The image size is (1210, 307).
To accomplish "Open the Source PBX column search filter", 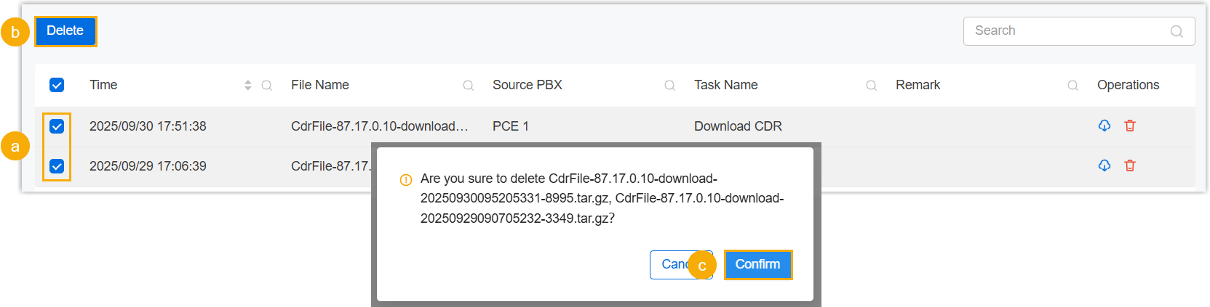I will (x=670, y=85).
